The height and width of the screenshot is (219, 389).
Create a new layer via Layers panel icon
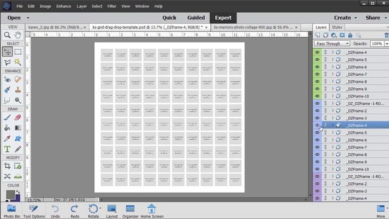[317, 35]
